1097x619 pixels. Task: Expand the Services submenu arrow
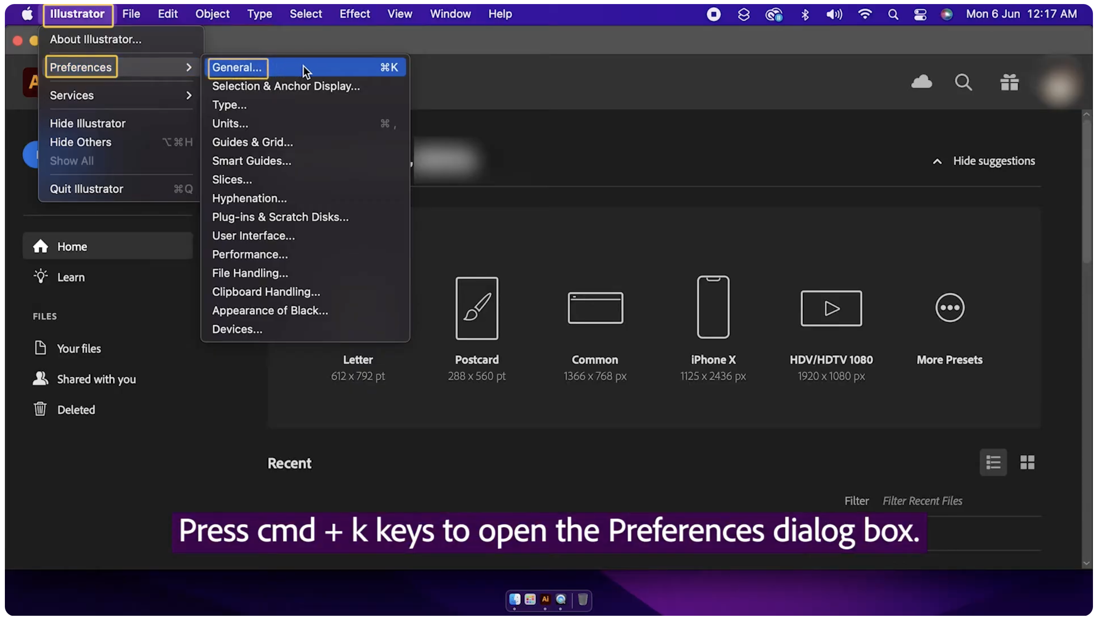[189, 95]
